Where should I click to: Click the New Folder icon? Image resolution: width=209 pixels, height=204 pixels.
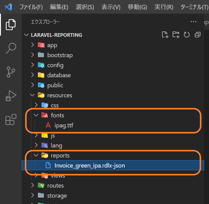(176, 35)
